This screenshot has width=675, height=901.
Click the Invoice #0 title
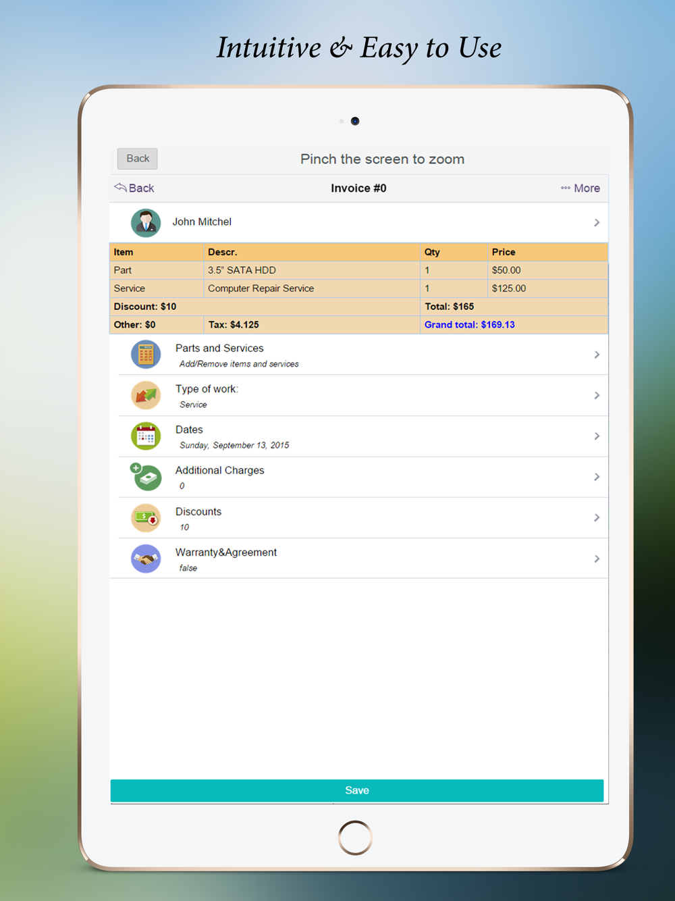tap(358, 188)
